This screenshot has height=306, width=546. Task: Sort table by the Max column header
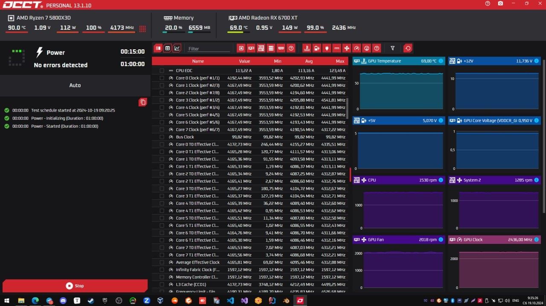coord(340,61)
